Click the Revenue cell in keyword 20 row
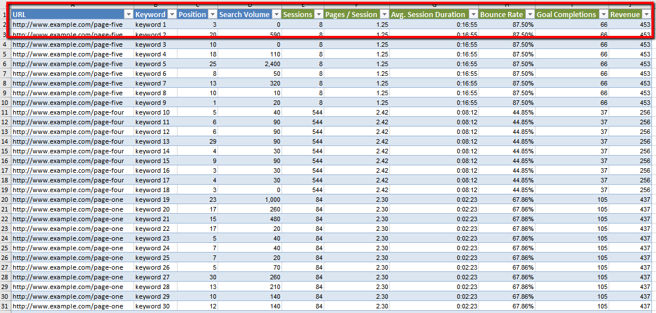 point(630,209)
